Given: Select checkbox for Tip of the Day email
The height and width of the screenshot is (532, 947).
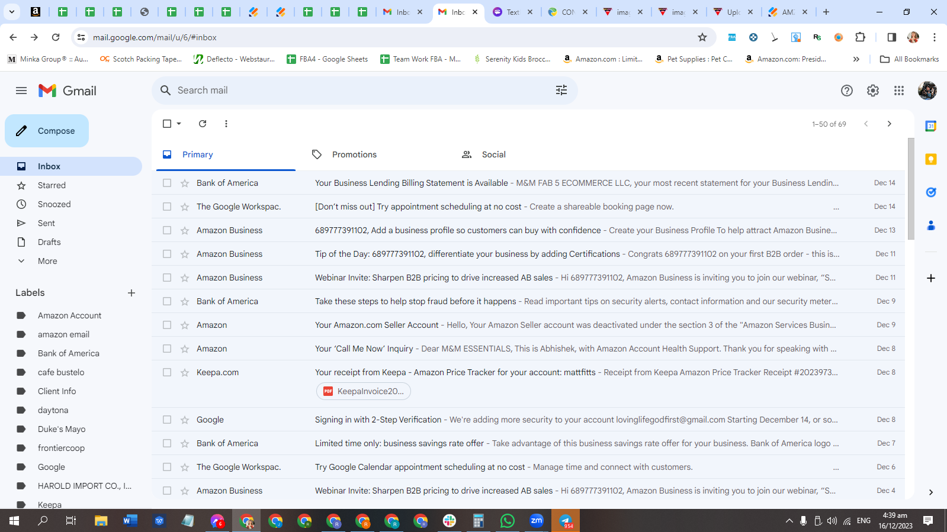Looking at the screenshot, I should 167,254.
